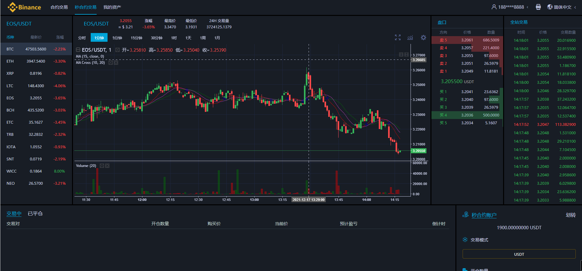This screenshot has height=271, width=582.
Task: Select the BTC row in coin list
Action: (36, 49)
